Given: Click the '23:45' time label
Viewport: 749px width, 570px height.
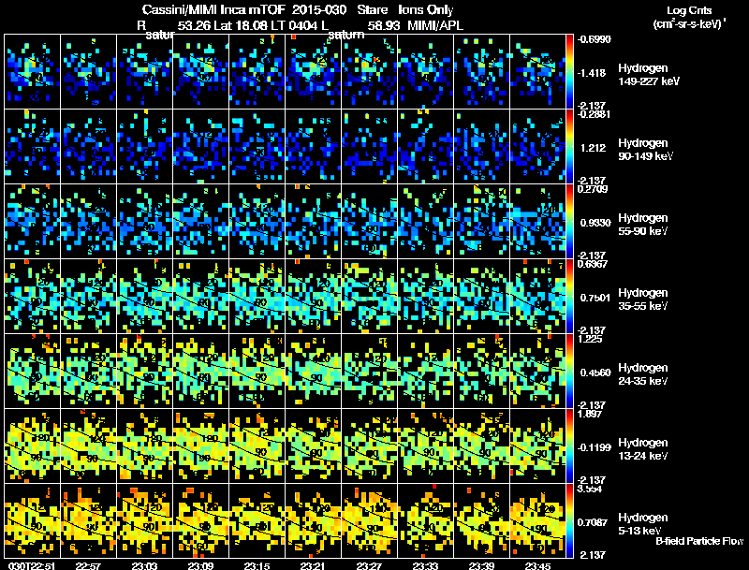Looking at the screenshot, I should [x=537, y=565].
